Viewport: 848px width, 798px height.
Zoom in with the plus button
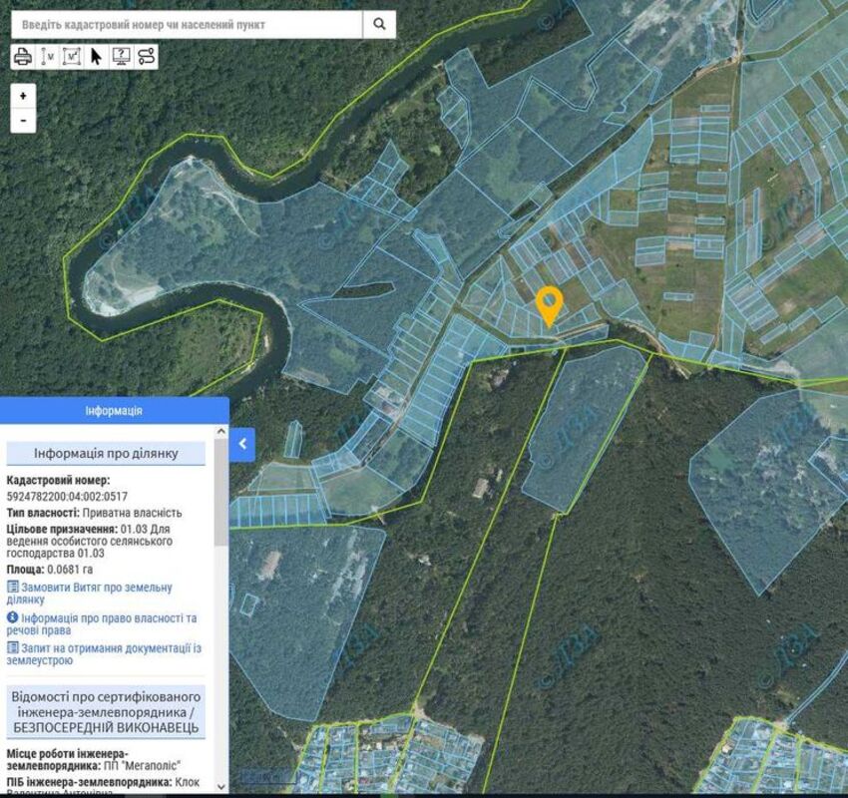pos(23,96)
